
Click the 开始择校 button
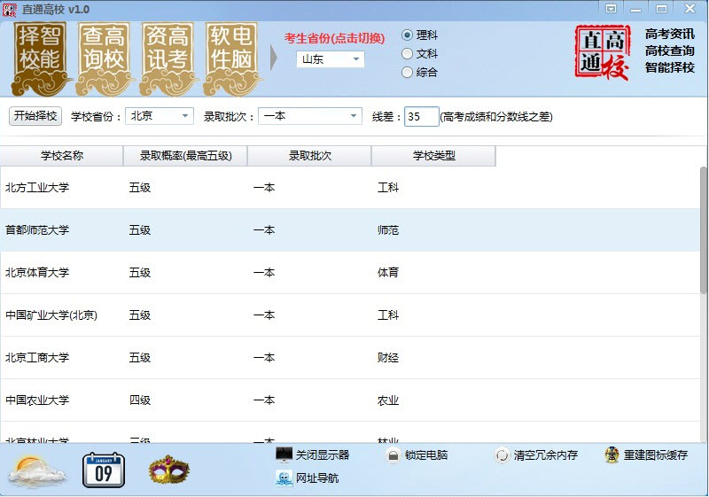35,116
